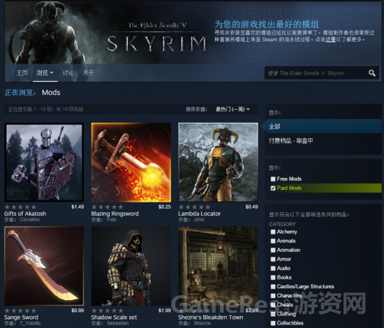Click the $0.25 price label
Viewport: 384px width, 328px height.
click(165, 207)
